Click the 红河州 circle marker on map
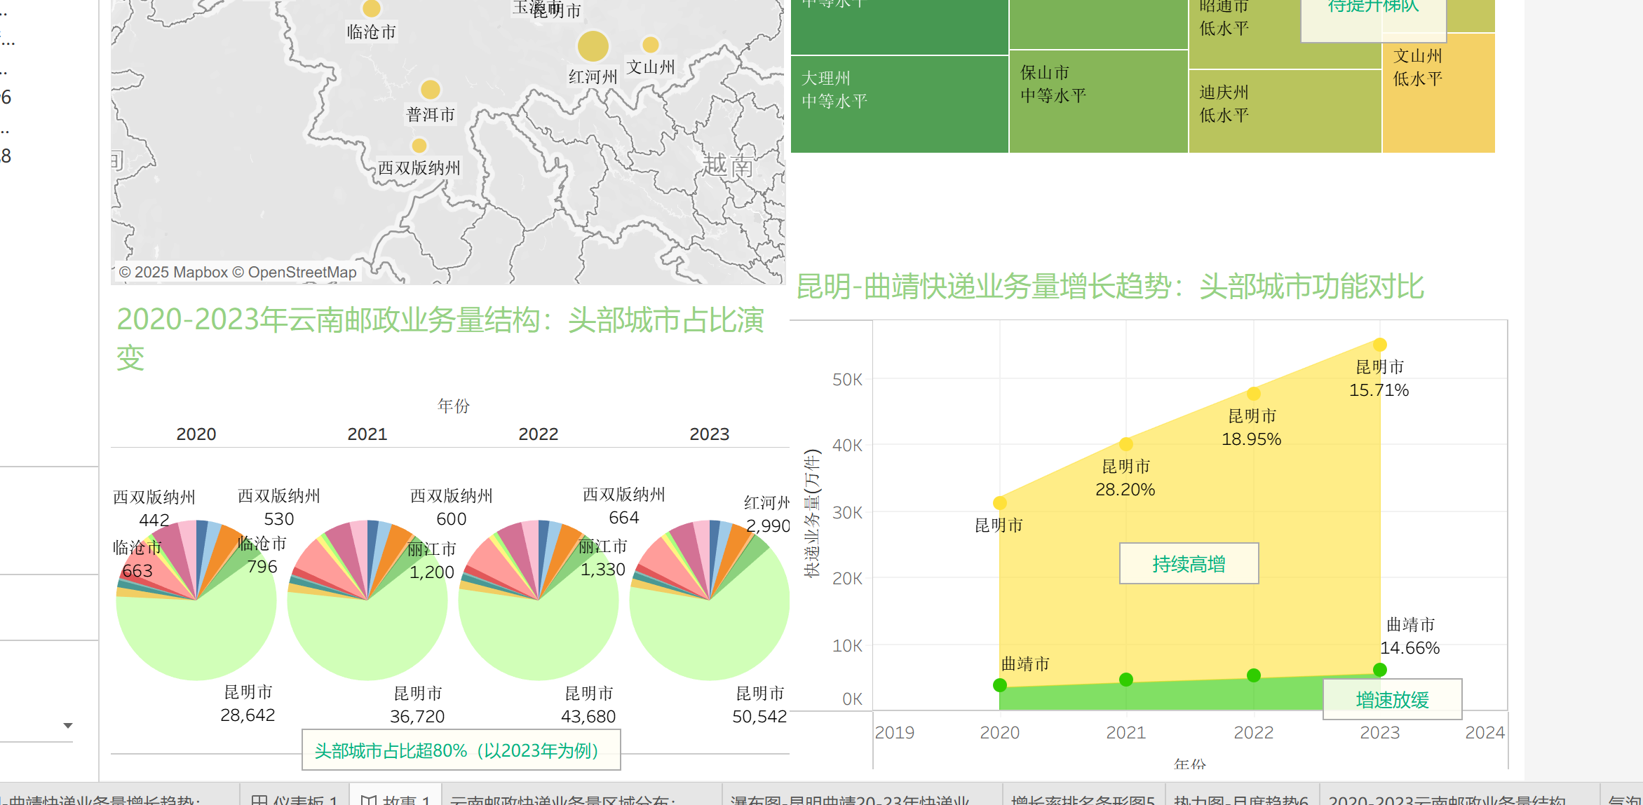The image size is (1643, 805). tap(593, 46)
